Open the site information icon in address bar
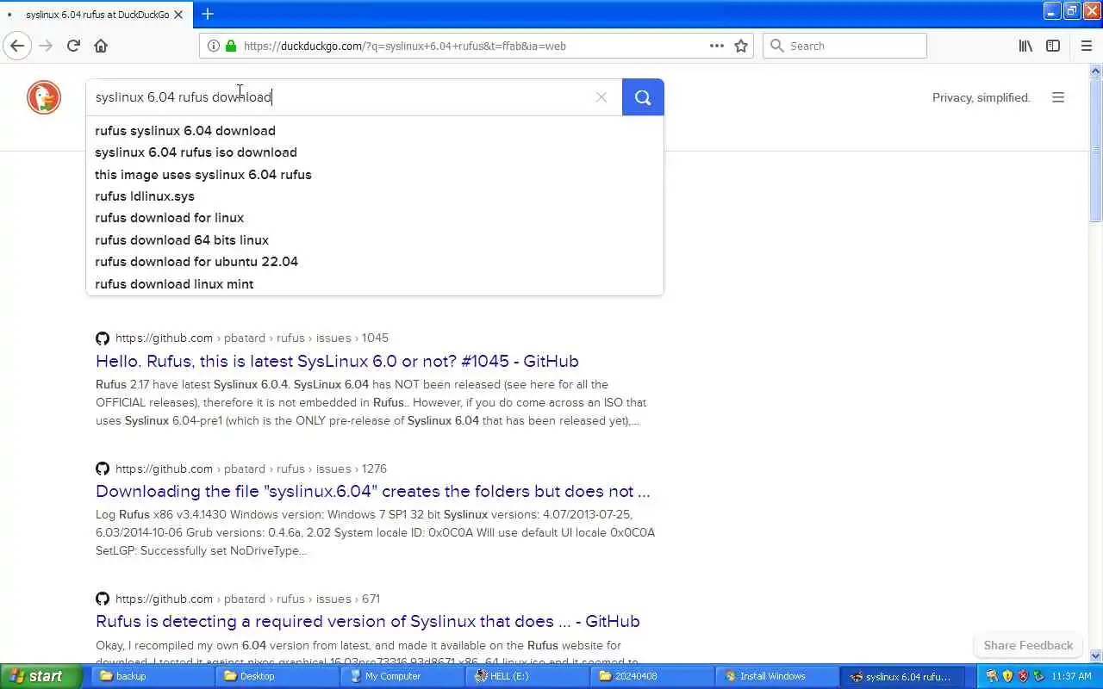Screen dimensions: 1103x689 tap(213, 46)
